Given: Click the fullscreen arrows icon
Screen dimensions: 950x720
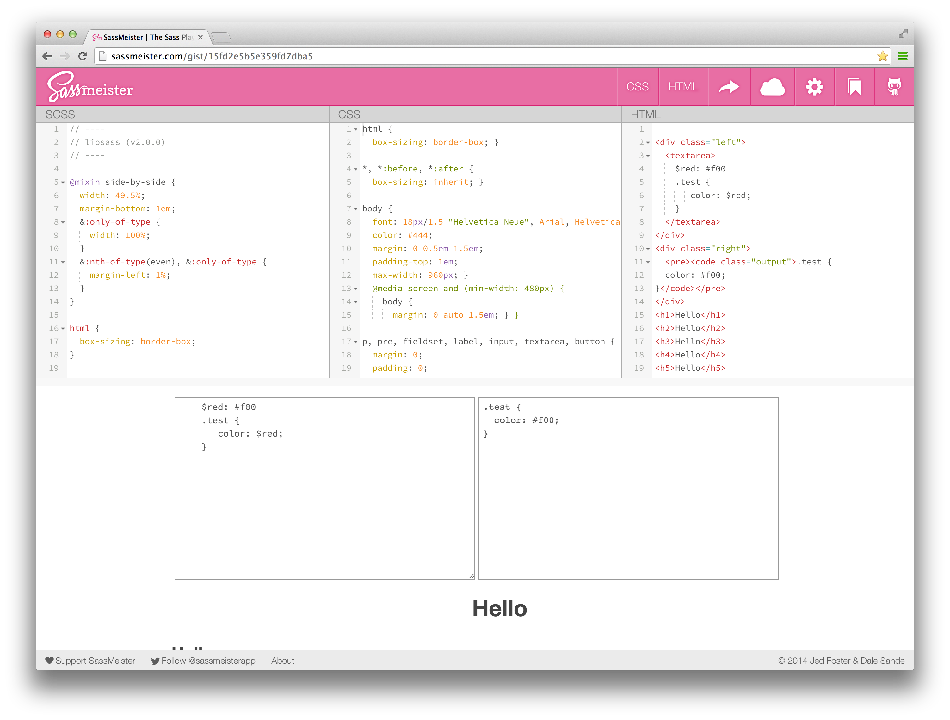Looking at the screenshot, I should click(x=903, y=34).
